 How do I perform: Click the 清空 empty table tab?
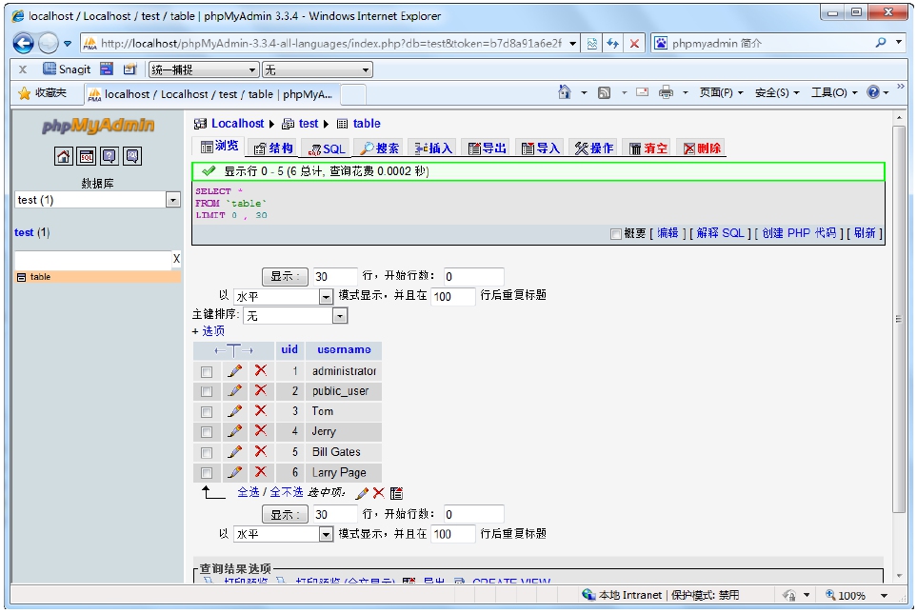tap(648, 148)
